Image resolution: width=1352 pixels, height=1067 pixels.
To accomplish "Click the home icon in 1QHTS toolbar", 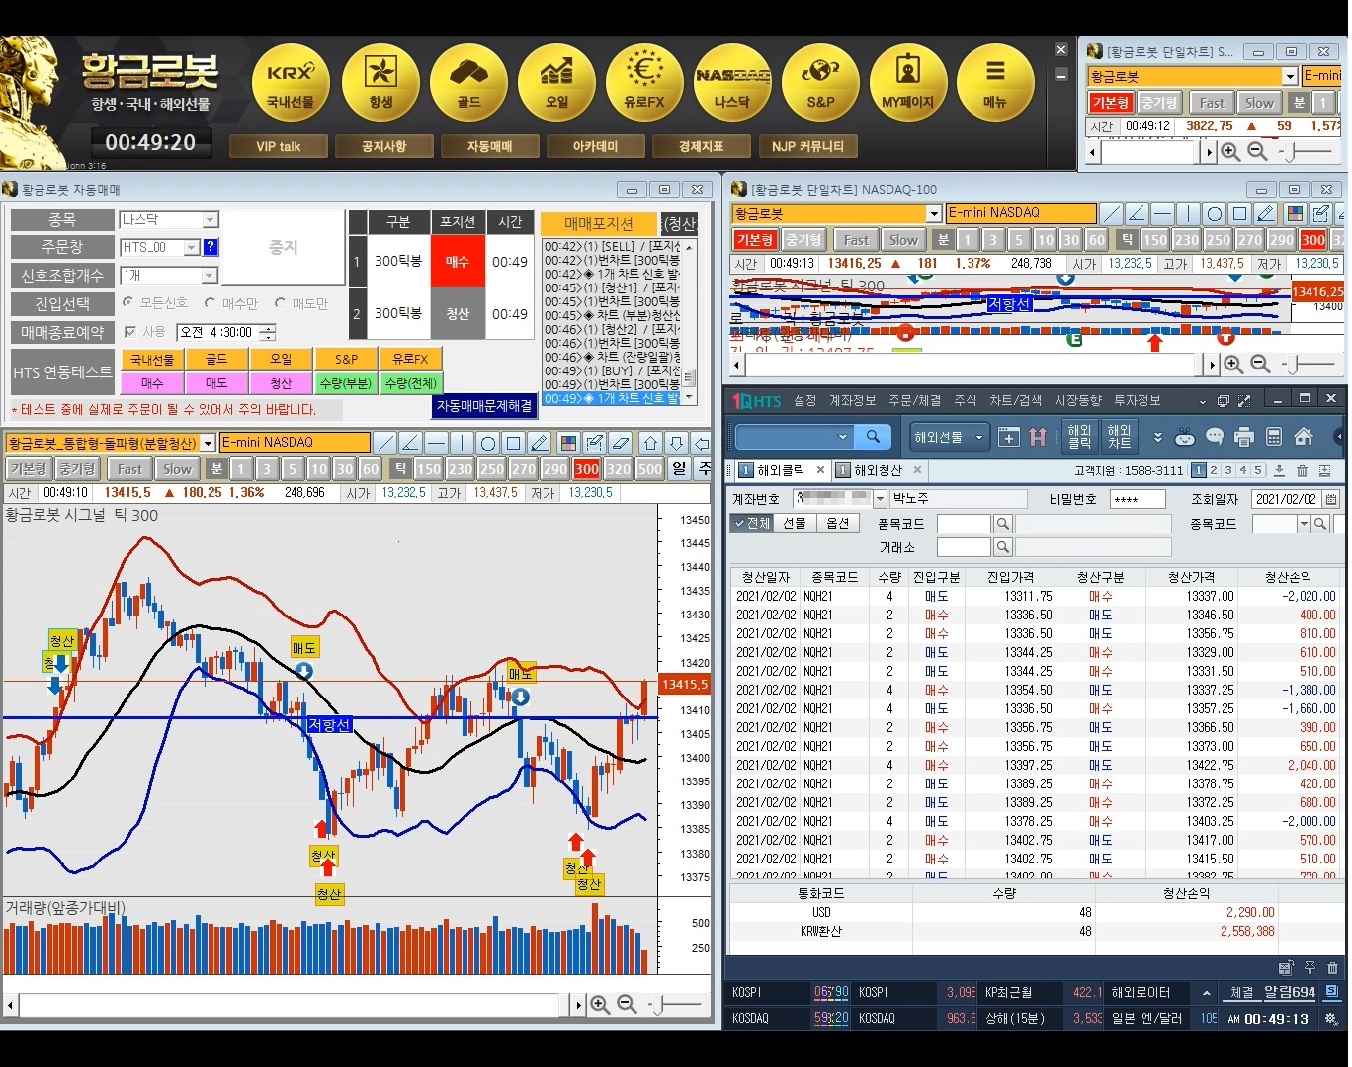I will [1304, 437].
